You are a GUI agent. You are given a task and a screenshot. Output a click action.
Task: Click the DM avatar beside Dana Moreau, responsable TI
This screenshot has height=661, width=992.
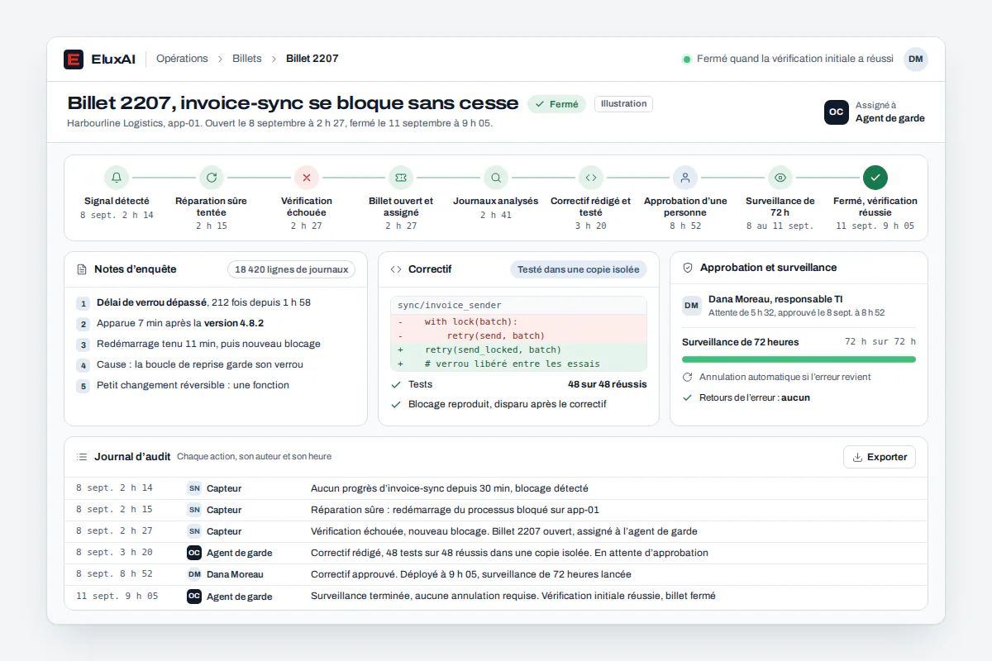(692, 306)
